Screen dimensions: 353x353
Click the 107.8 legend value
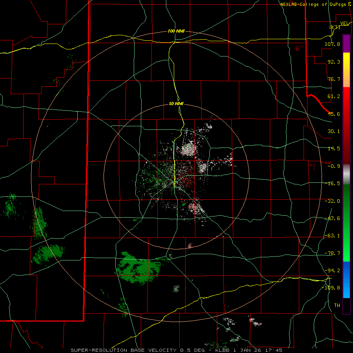tap(332, 44)
